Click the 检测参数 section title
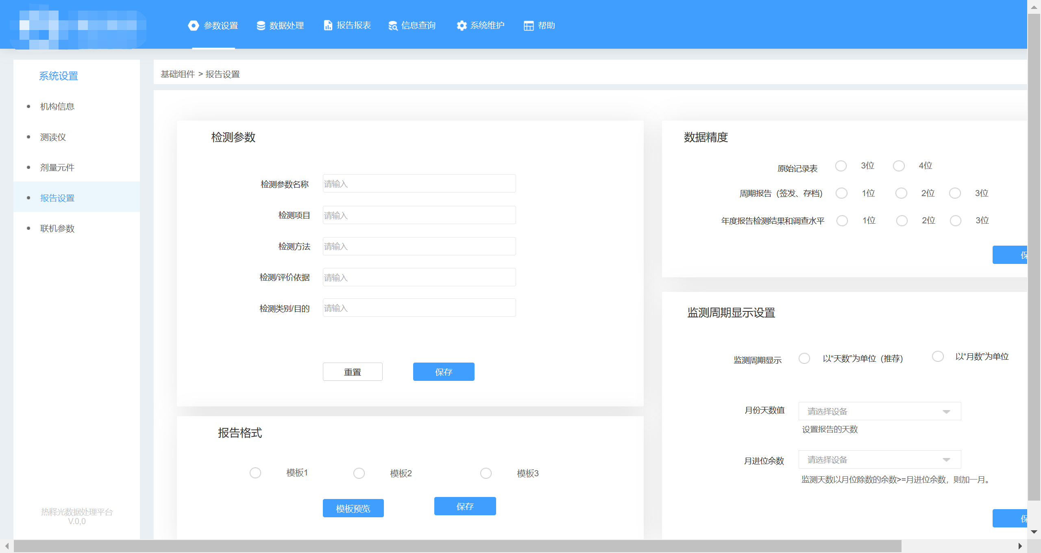This screenshot has width=1041, height=553. 233,137
